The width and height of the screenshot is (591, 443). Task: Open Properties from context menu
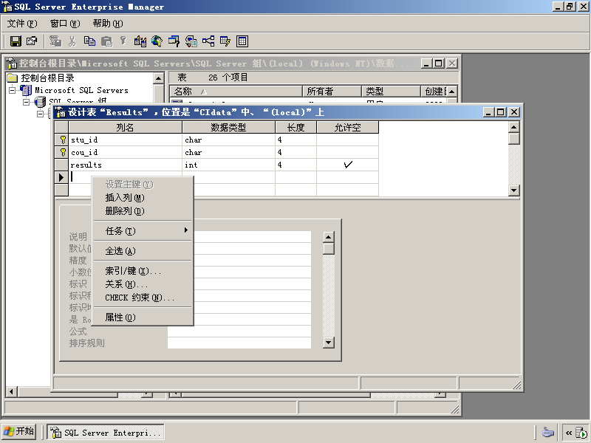tap(143, 317)
